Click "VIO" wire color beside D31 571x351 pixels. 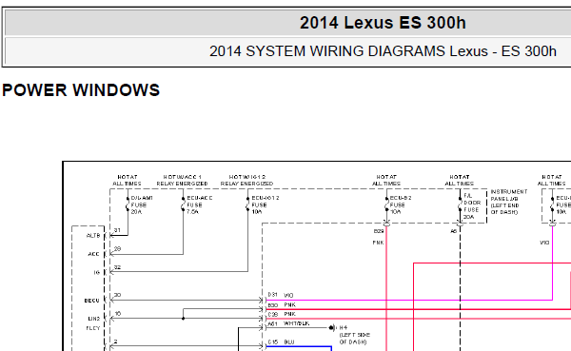pyautogui.click(x=288, y=295)
